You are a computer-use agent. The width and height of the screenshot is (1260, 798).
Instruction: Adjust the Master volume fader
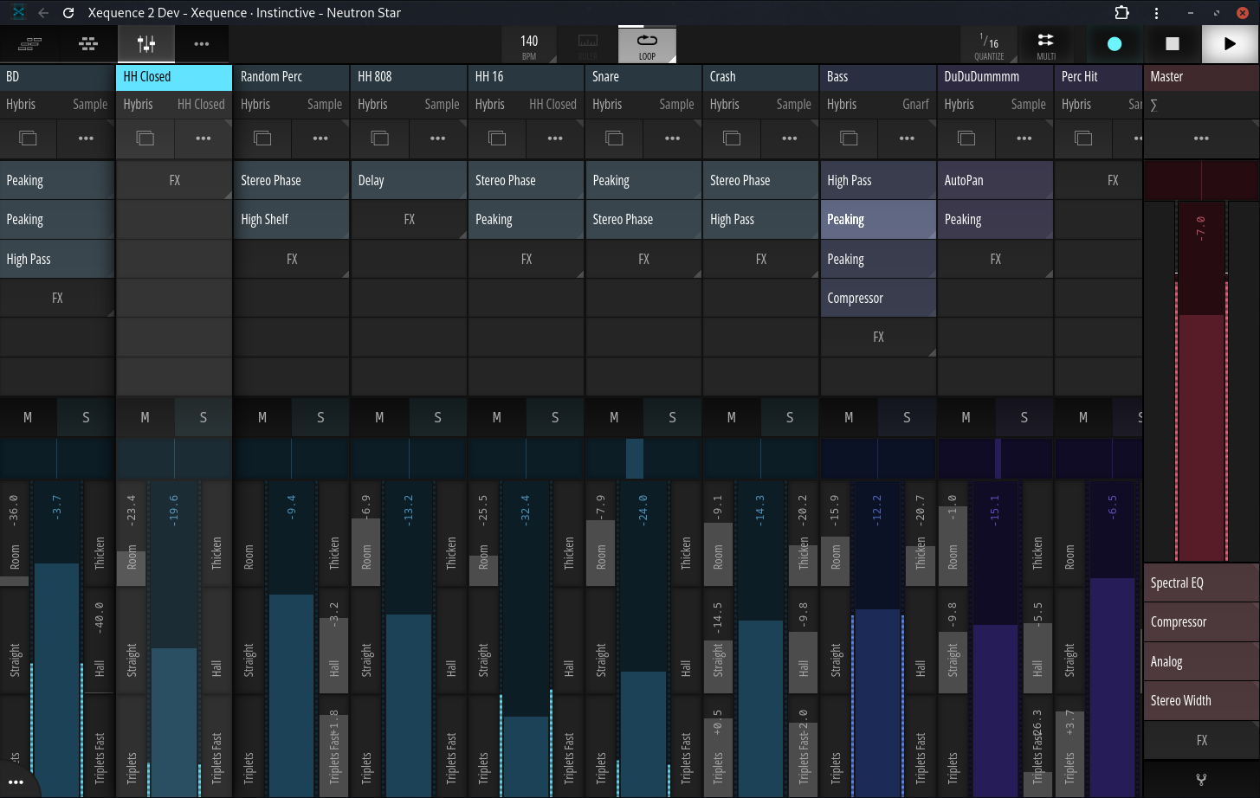pos(1201,381)
